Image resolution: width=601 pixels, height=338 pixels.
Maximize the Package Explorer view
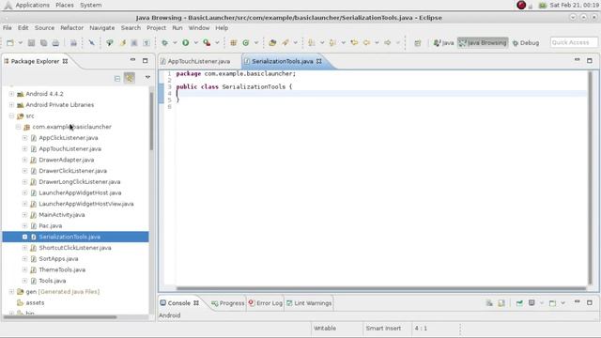point(146,60)
